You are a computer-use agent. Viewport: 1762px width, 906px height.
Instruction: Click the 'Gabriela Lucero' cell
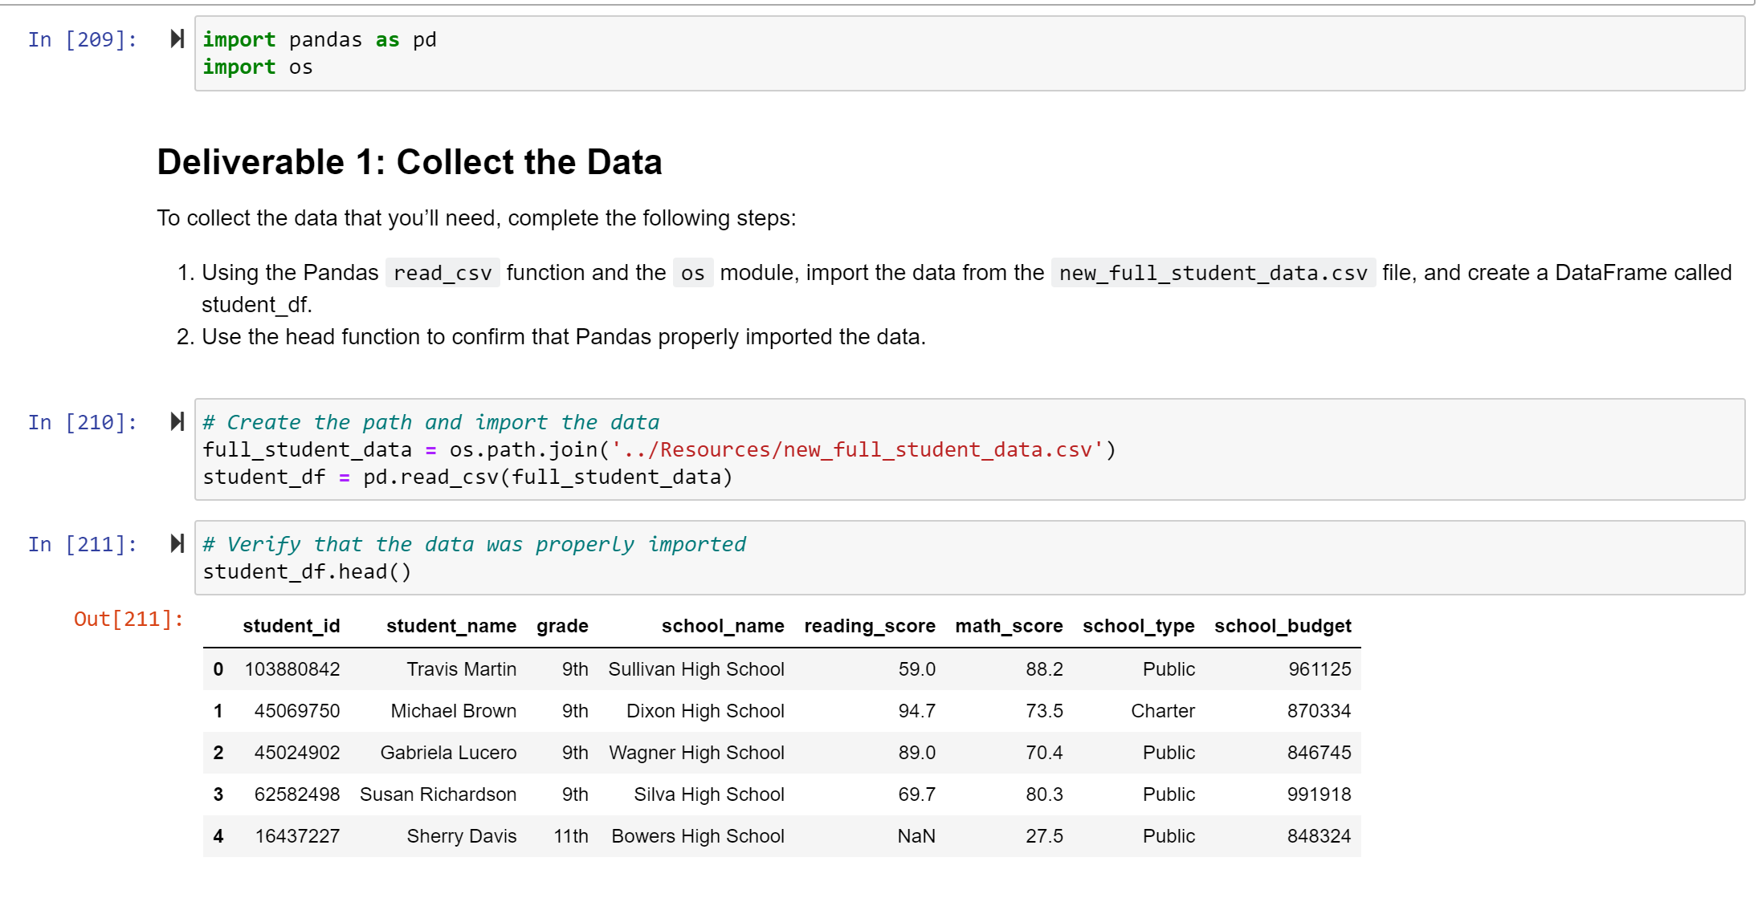coord(448,753)
